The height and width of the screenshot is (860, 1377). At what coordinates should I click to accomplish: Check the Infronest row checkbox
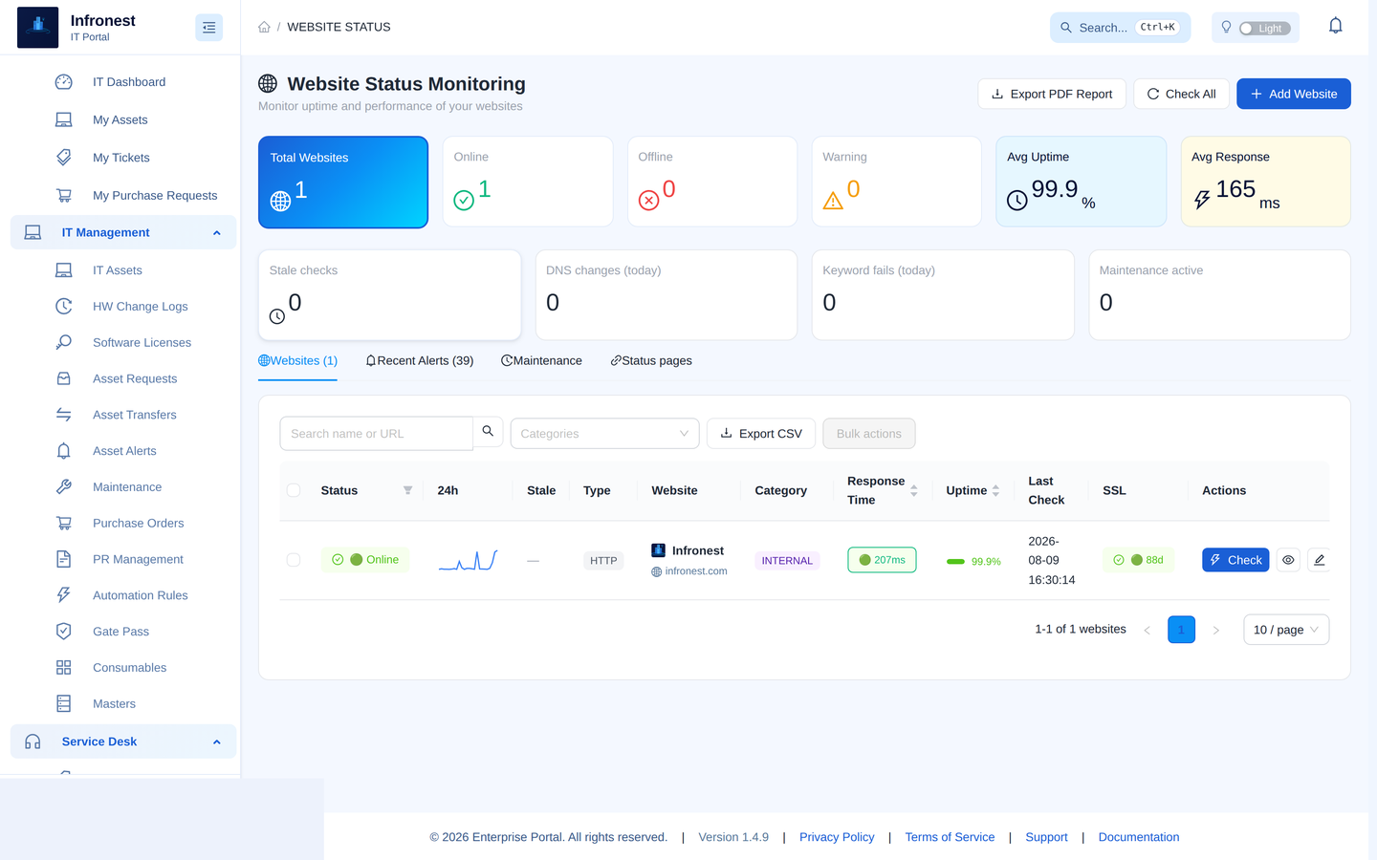[294, 560]
